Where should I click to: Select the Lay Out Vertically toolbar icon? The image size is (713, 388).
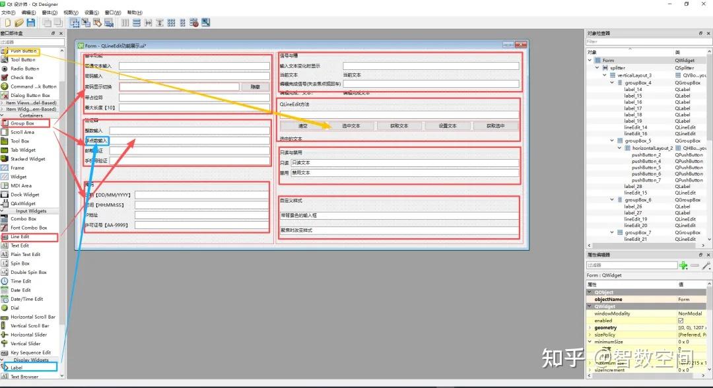[137, 22]
